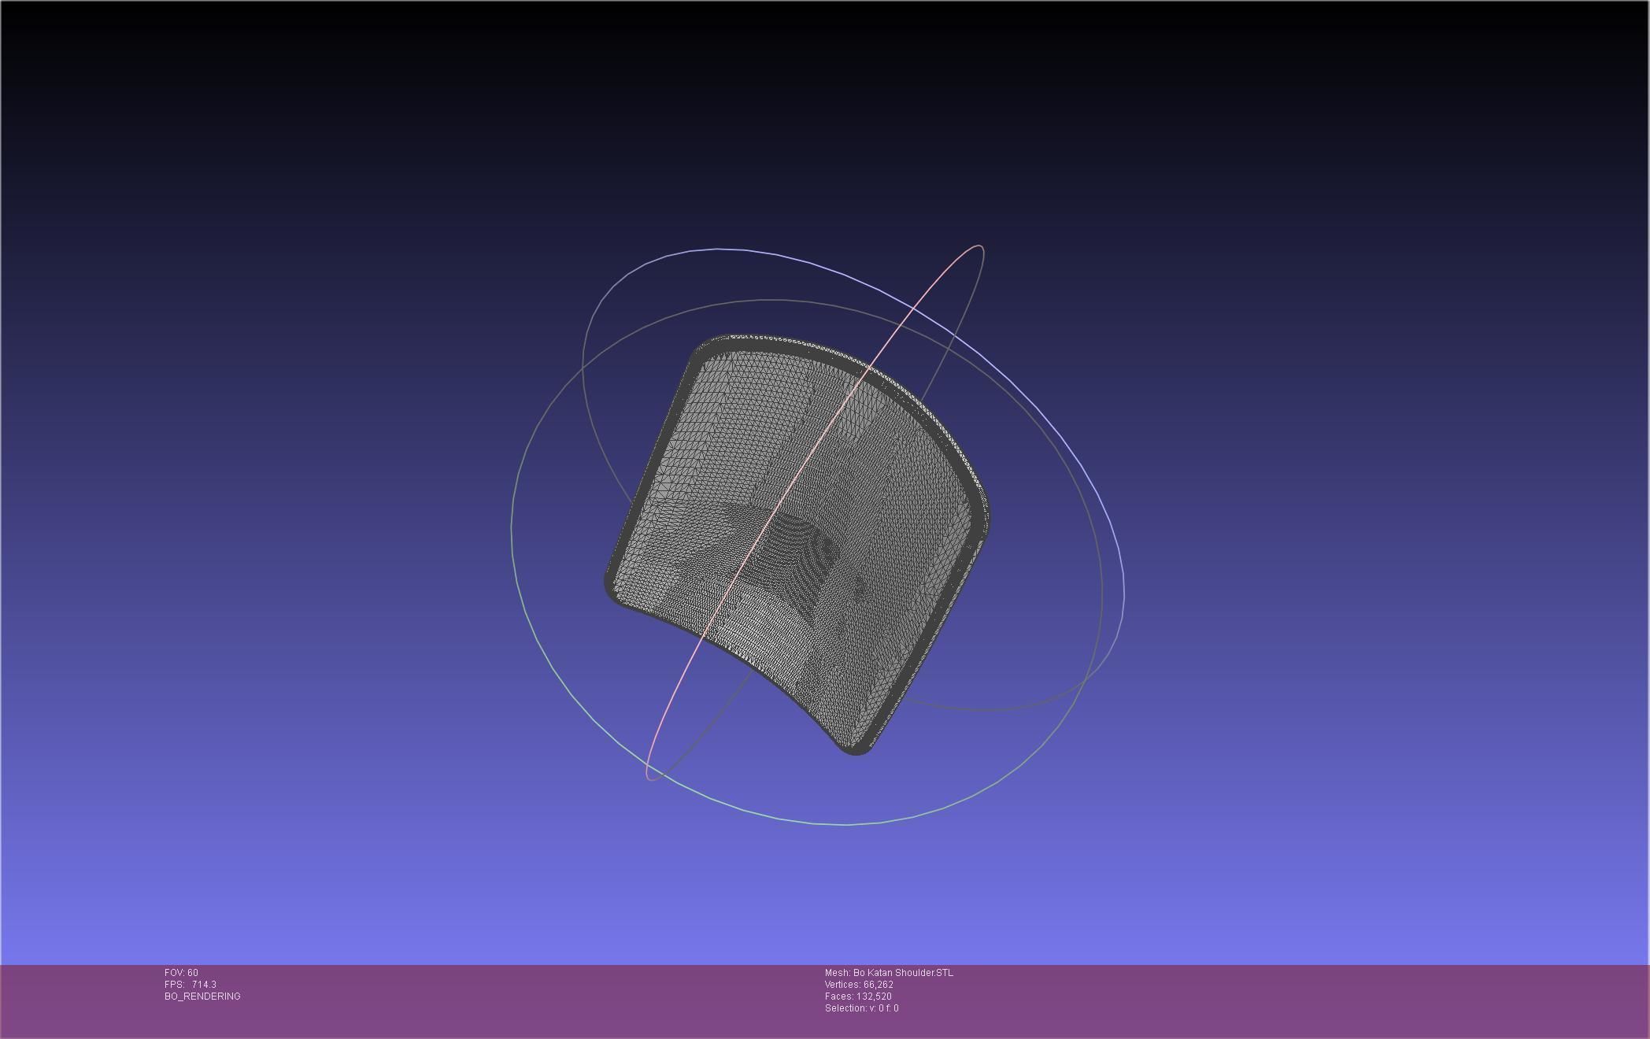Click the FOV: 60 readout
This screenshot has height=1039, width=1650.
coord(181,973)
